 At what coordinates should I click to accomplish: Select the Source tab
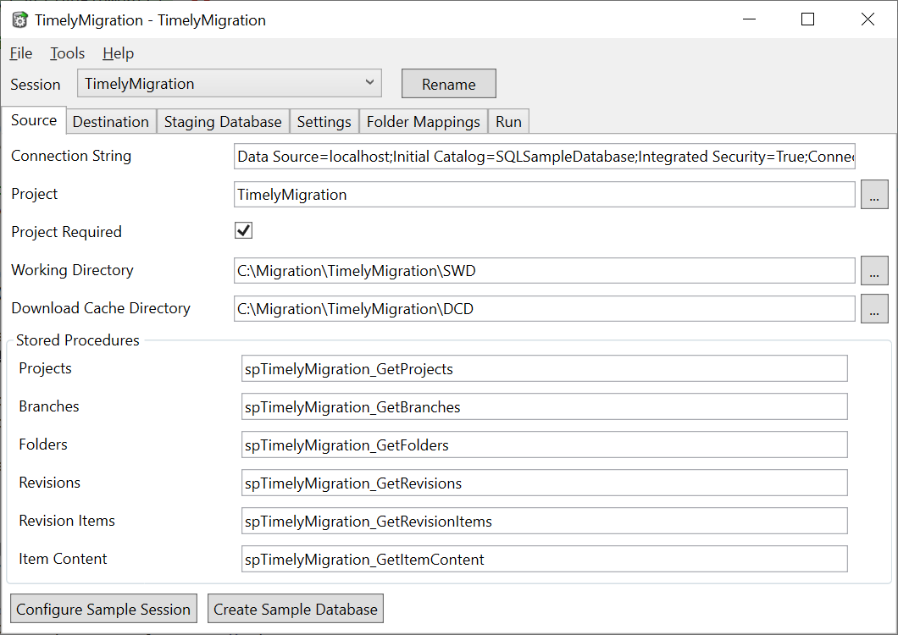coord(34,120)
